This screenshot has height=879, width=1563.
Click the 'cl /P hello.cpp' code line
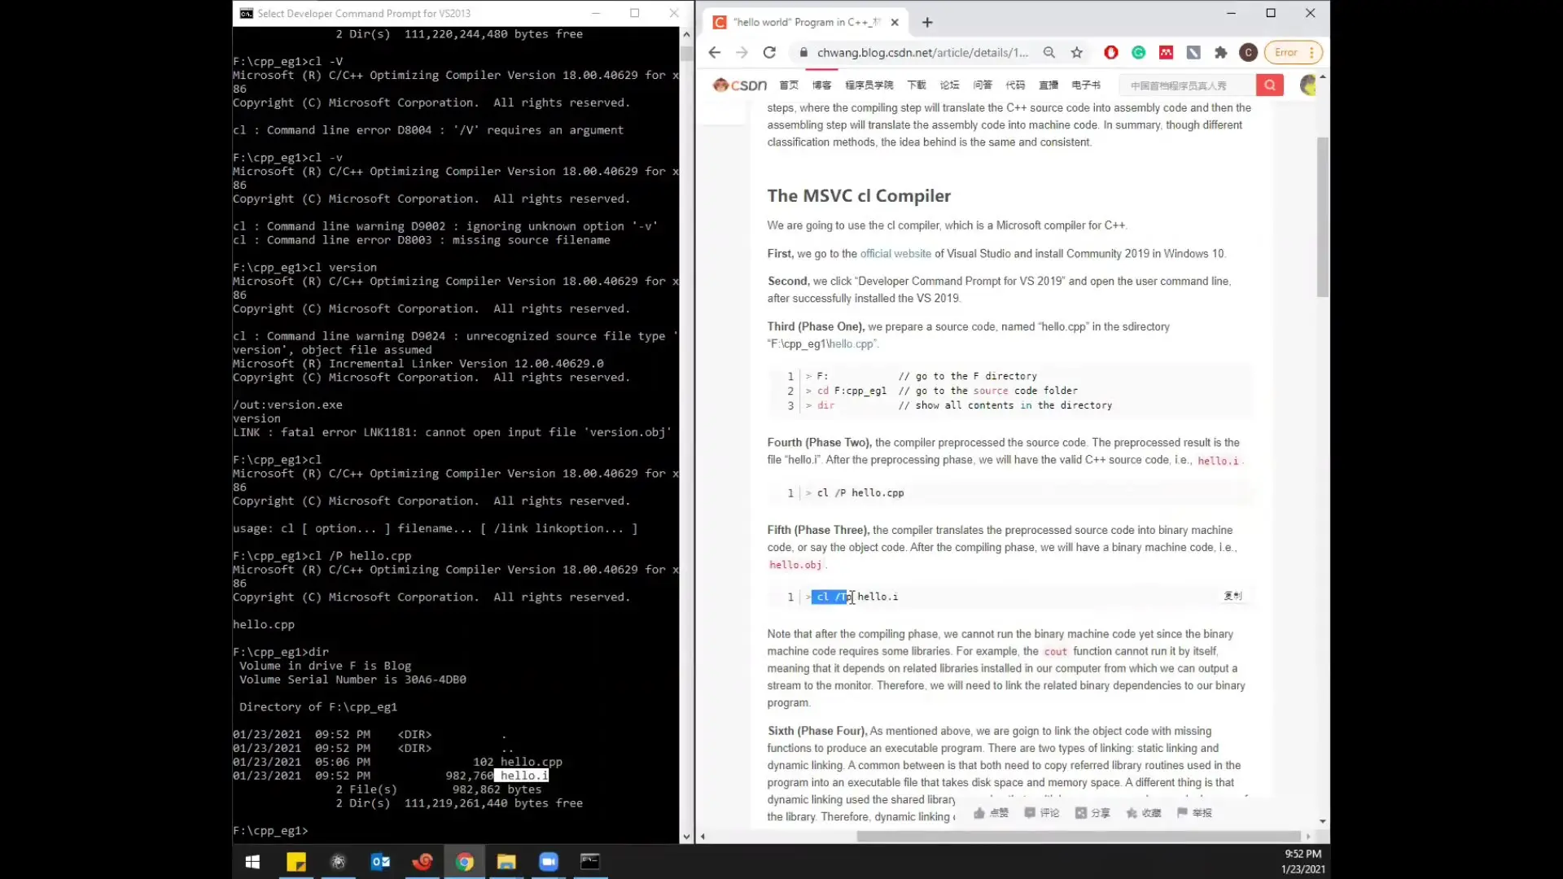click(x=860, y=493)
